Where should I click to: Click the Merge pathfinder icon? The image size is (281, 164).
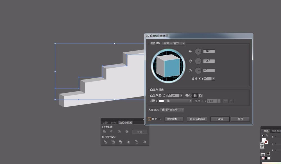tap(121, 142)
